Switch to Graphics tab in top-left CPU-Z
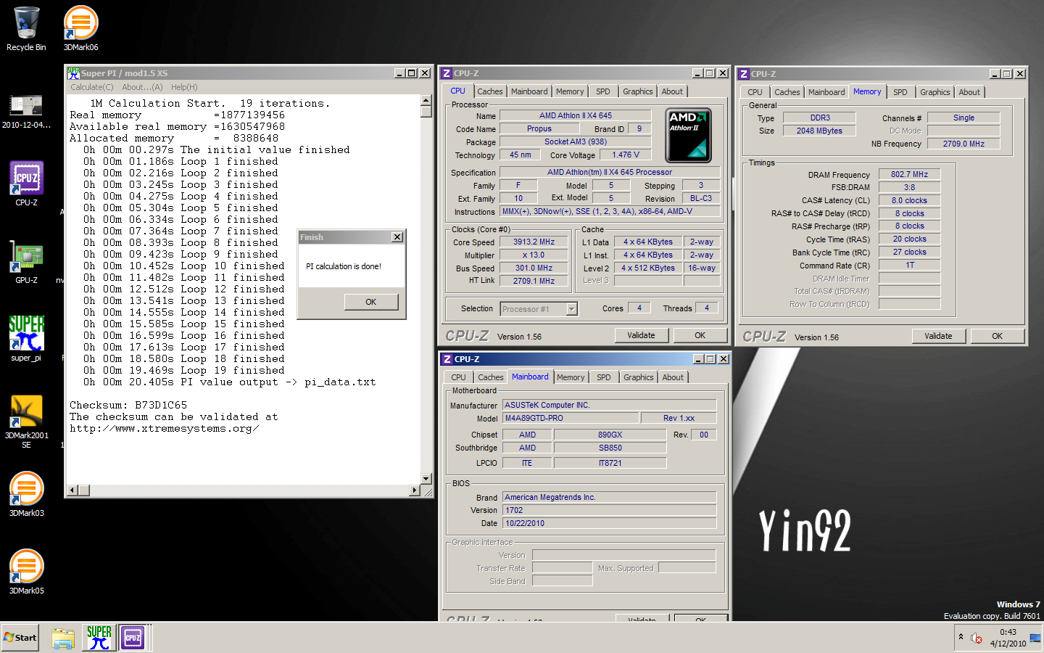 (x=638, y=91)
